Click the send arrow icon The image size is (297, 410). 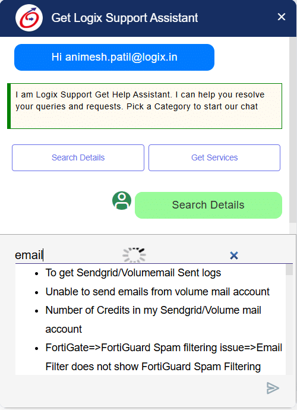273,388
